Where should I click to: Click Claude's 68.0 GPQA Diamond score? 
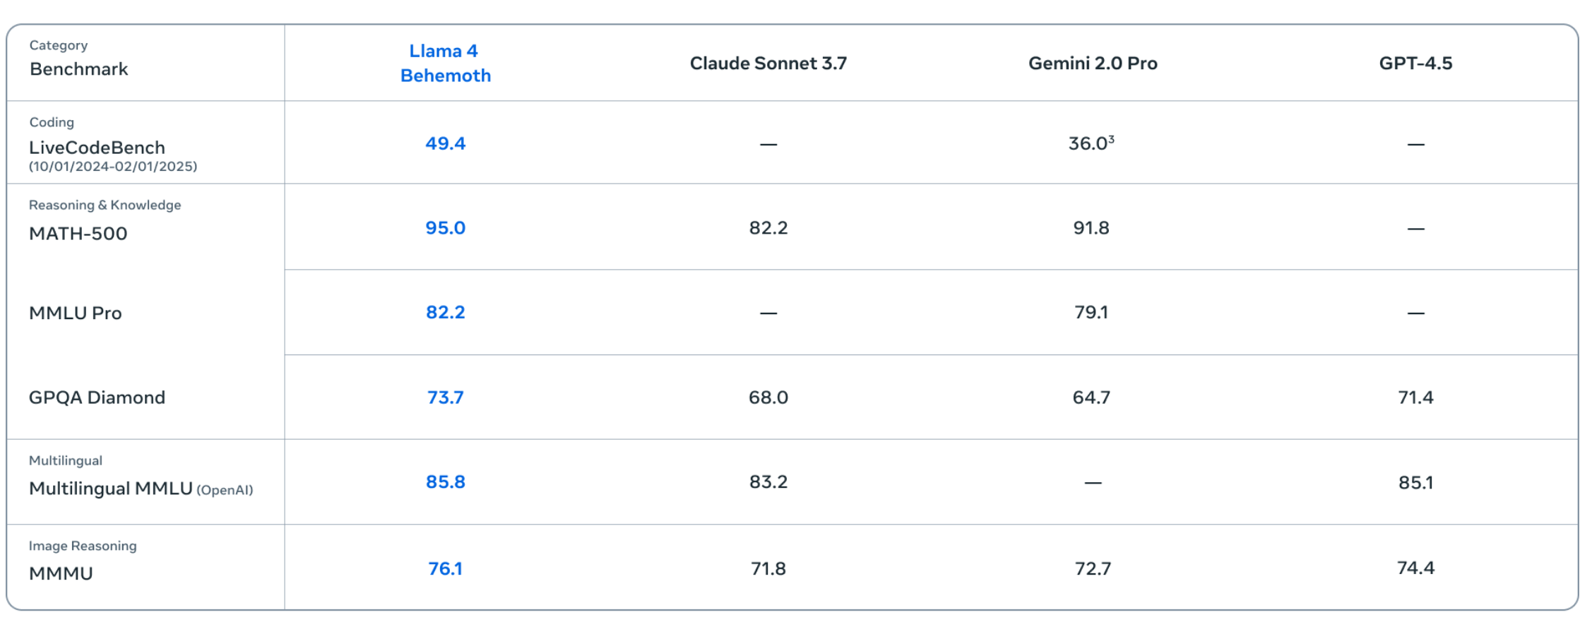pyautogui.click(x=768, y=397)
